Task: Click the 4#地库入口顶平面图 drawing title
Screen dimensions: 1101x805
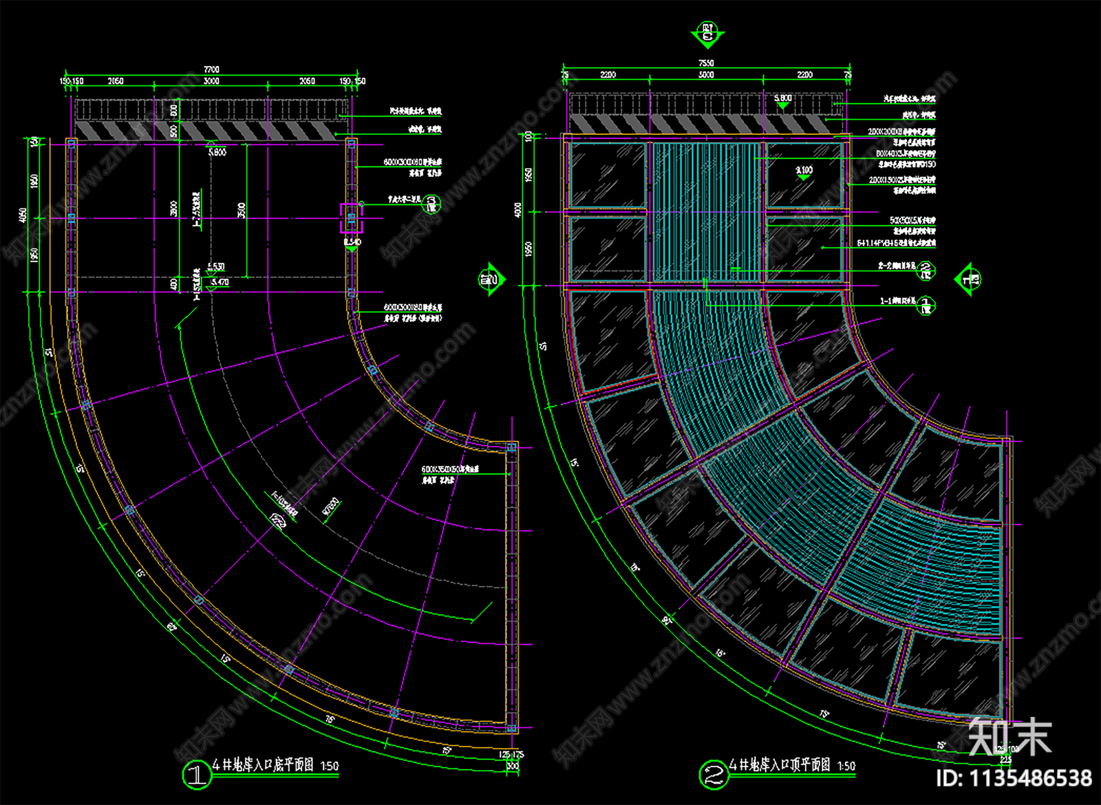Action: (780, 765)
